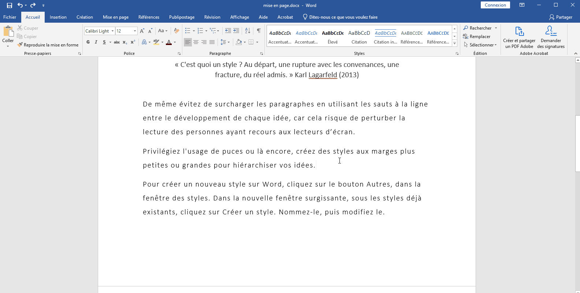This screenshot has width=580, height=293.
Task: Open the Police font dialog launcher
Action: point(179,54)
